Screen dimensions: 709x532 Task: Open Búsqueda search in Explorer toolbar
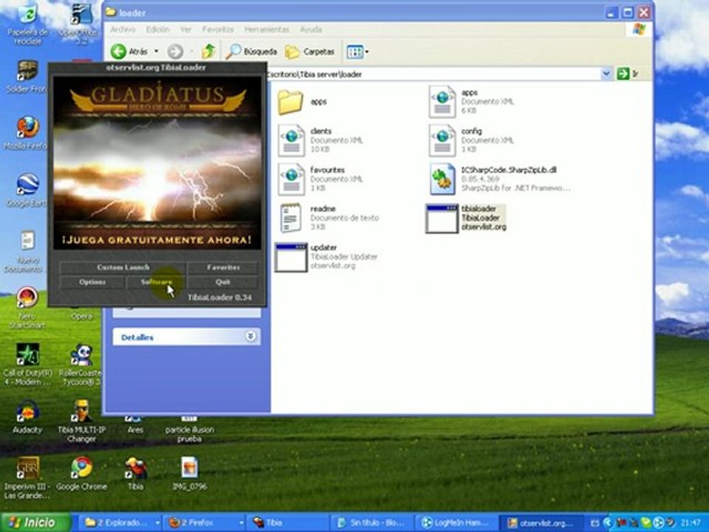click(251, 52)
